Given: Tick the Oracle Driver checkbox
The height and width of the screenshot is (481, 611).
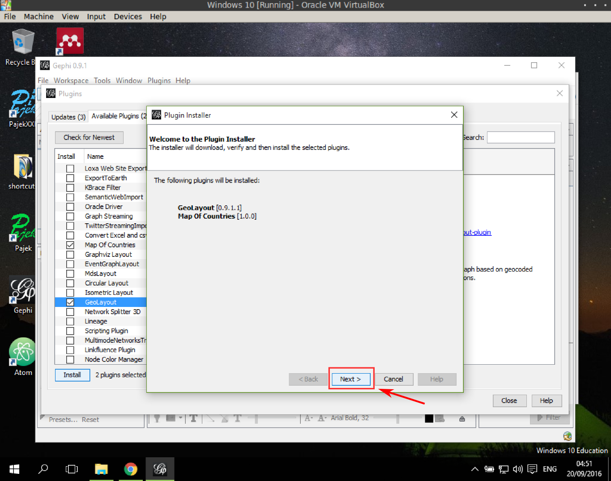Looking at the screenshot, I should pos(70,207).
